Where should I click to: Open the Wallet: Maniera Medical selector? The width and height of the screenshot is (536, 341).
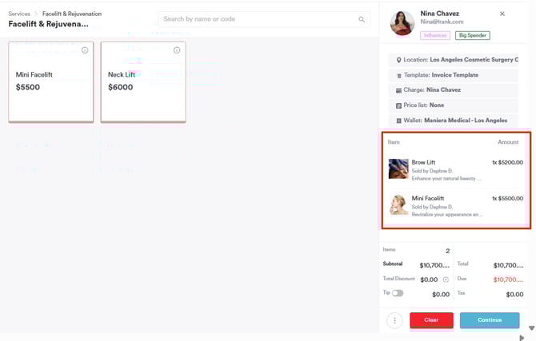click(x=456, y=121)
